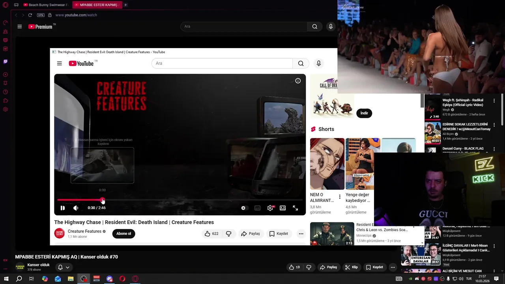Image resolution: width=505 pixels, height=284 pixels.
Task: Open more actions menu beside Kaydet on outer page
Action: (x=393, y=267)
